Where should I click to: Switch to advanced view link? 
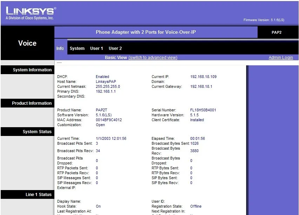[x=153, y=58]
